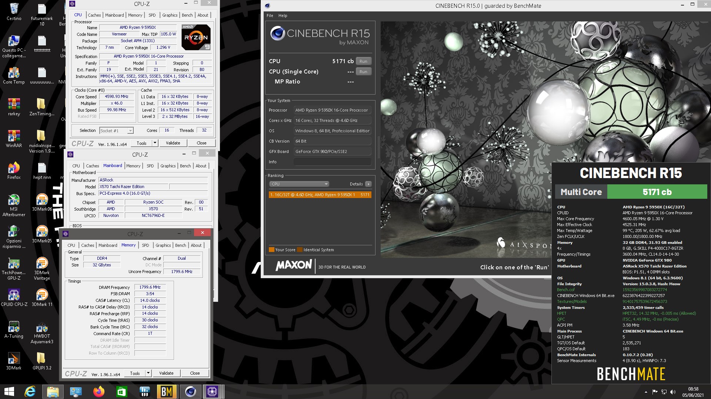Click Close button in top CPU-Z window
Viewport: 711px width, 399px height.
(201, 143)
